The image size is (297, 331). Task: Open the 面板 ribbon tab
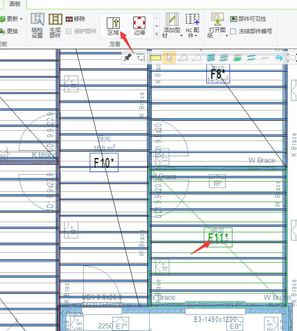[15, 4]
